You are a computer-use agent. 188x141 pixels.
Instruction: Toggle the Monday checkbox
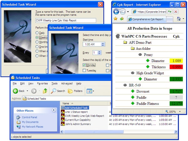pos(84,65)
